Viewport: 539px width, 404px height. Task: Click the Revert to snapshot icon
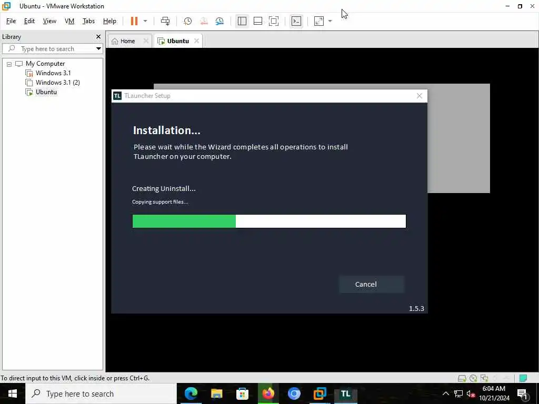coord(204,21)
